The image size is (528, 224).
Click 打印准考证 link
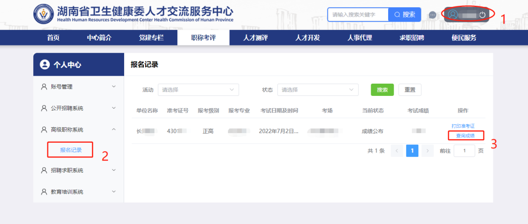[x=462, y=126]
